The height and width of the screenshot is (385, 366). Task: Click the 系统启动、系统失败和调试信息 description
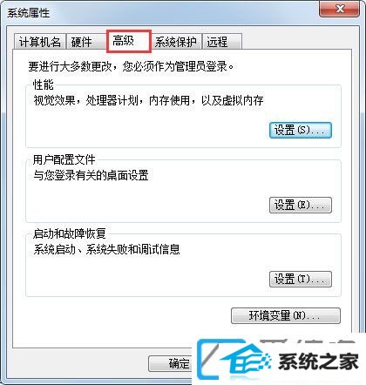pos(106,249)
